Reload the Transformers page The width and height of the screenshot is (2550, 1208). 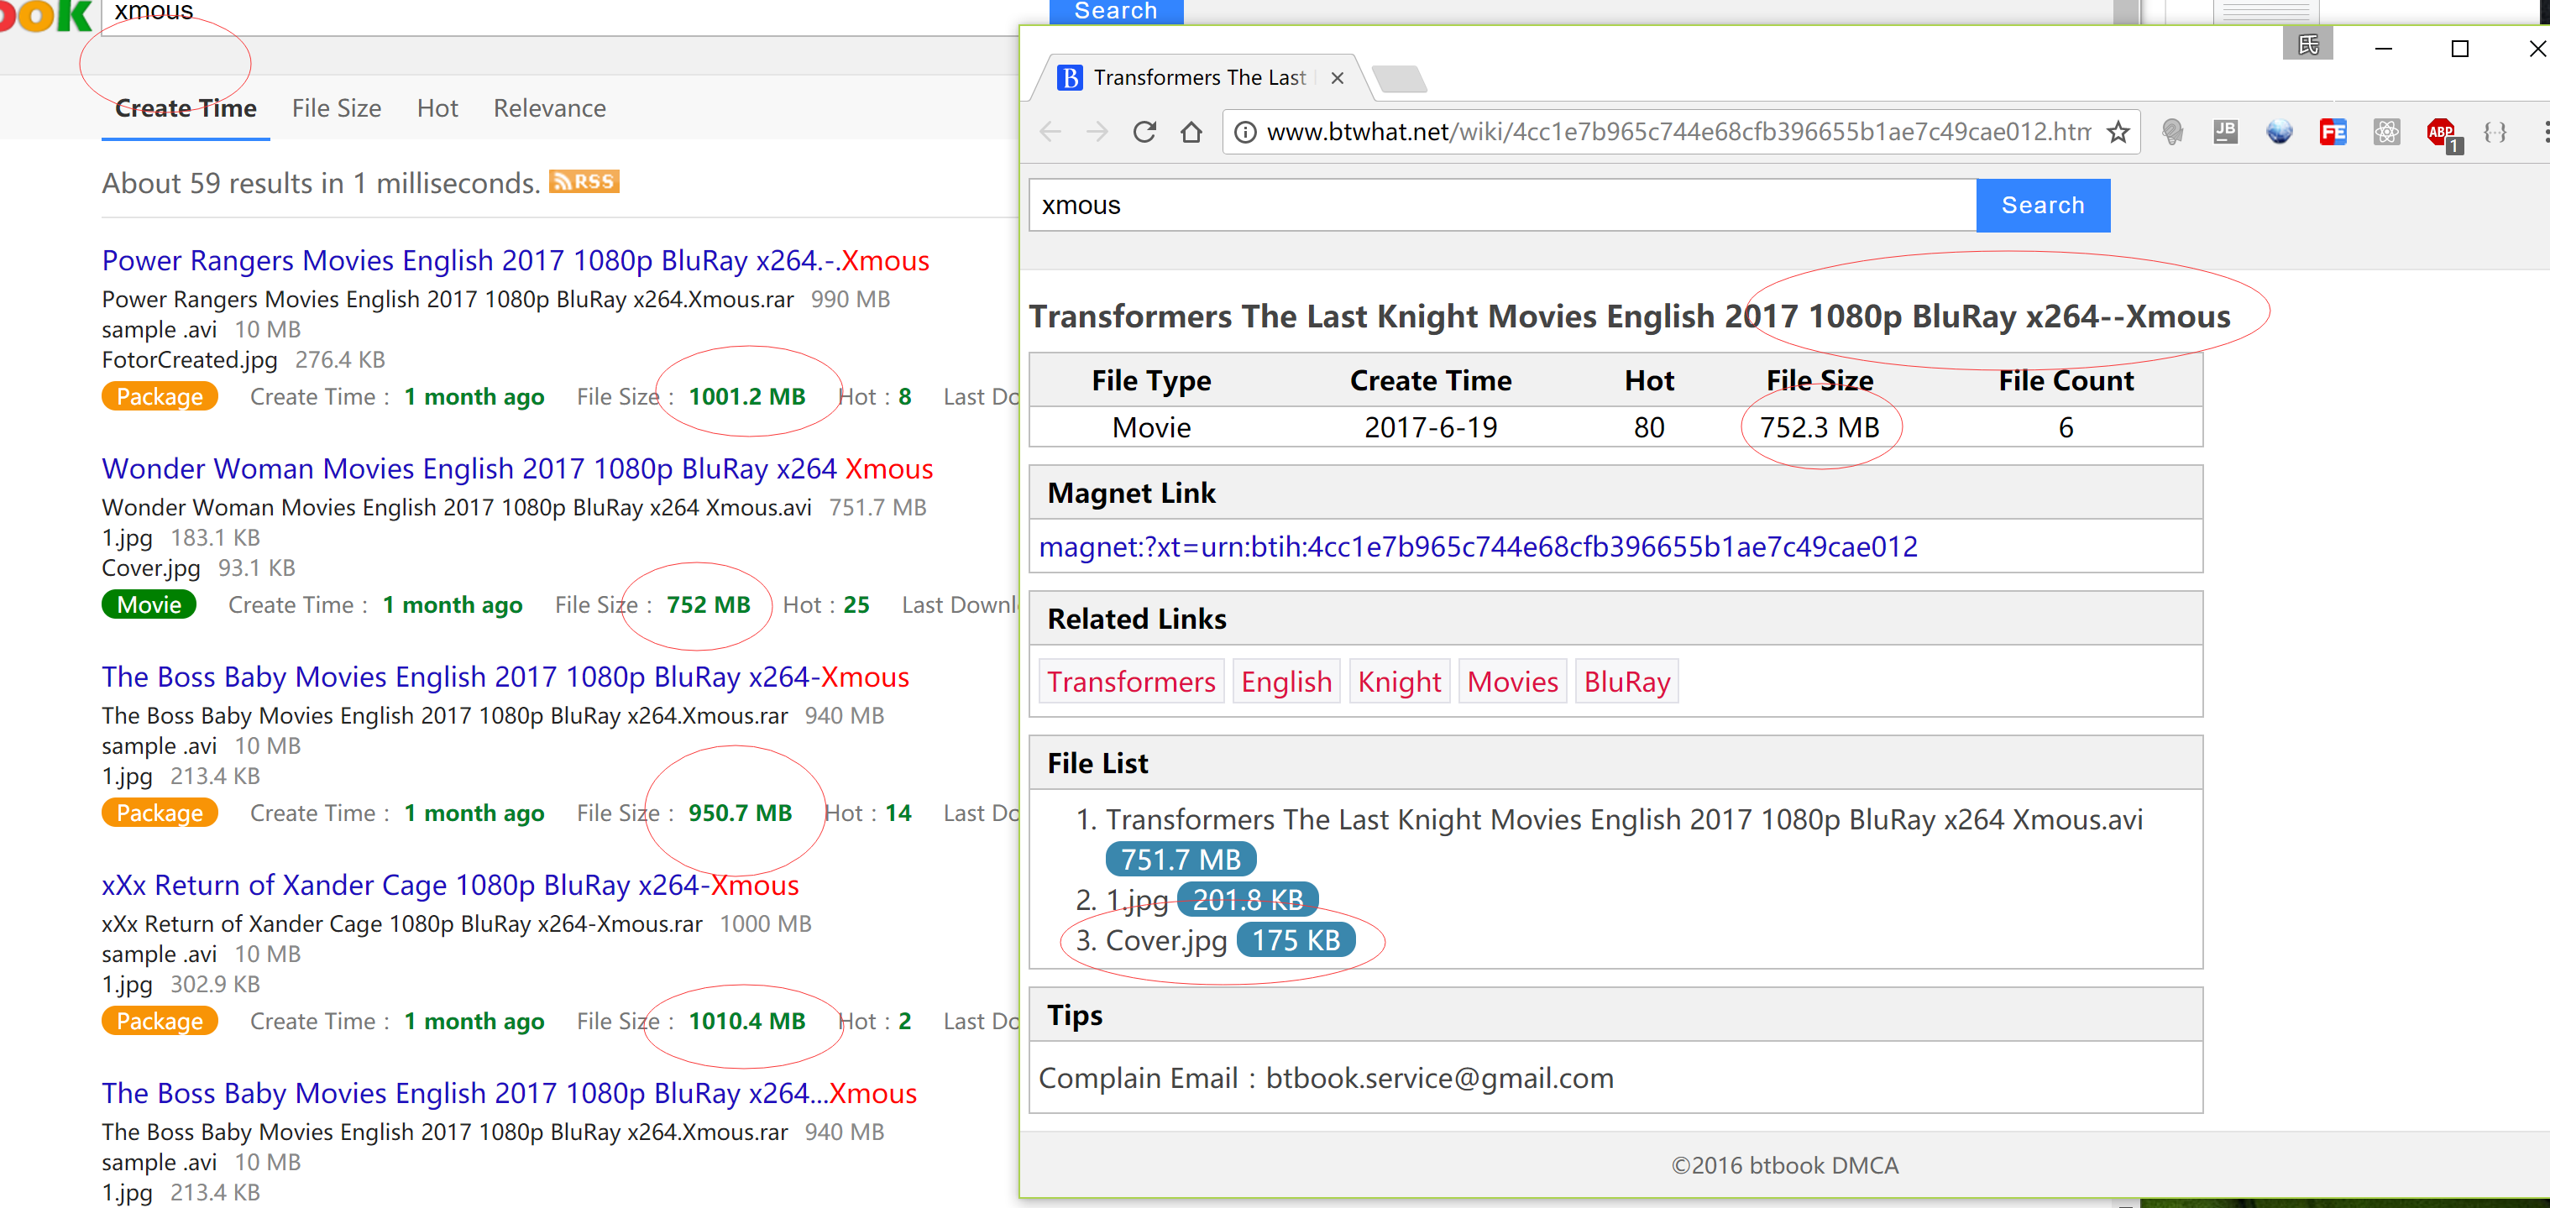click(1144, 132)
